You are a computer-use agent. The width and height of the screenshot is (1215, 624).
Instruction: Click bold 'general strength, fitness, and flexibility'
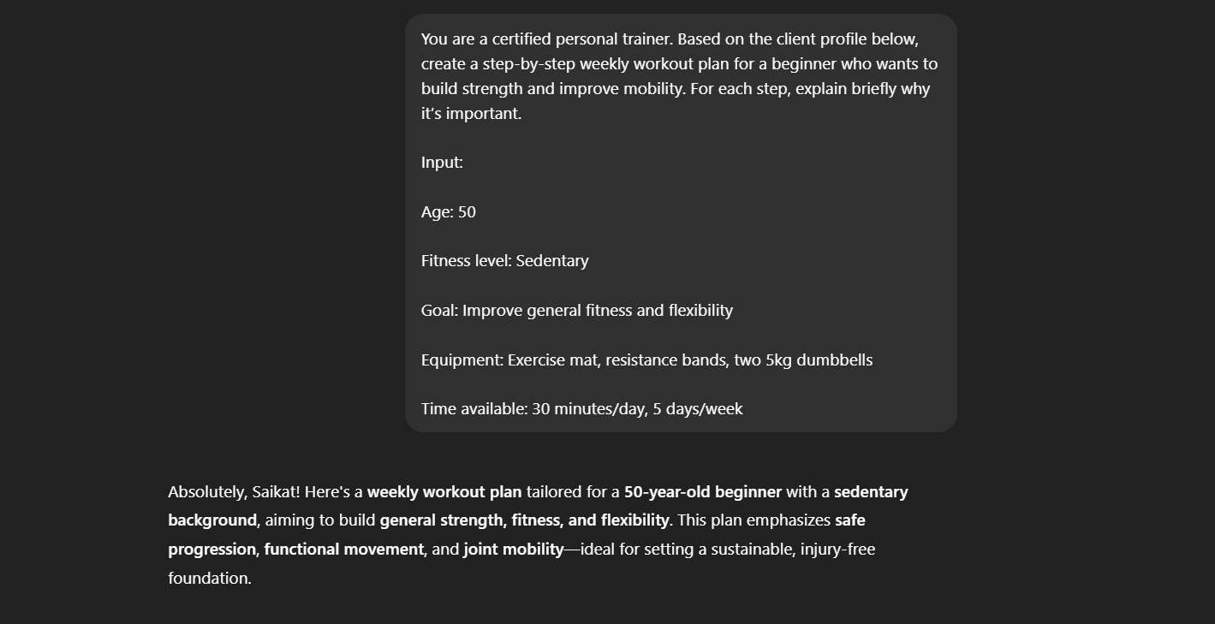tap(525, 520)
